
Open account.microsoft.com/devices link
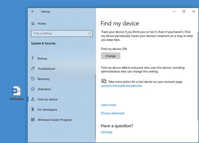(121, 86)
